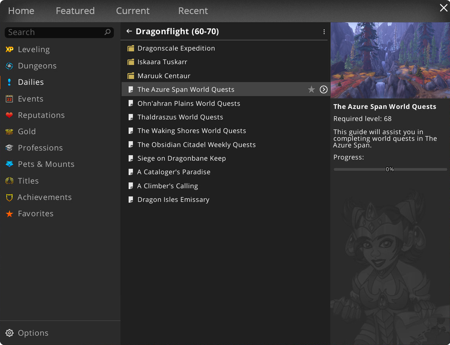Switch to the Home tab

click(x=21, y=11)
